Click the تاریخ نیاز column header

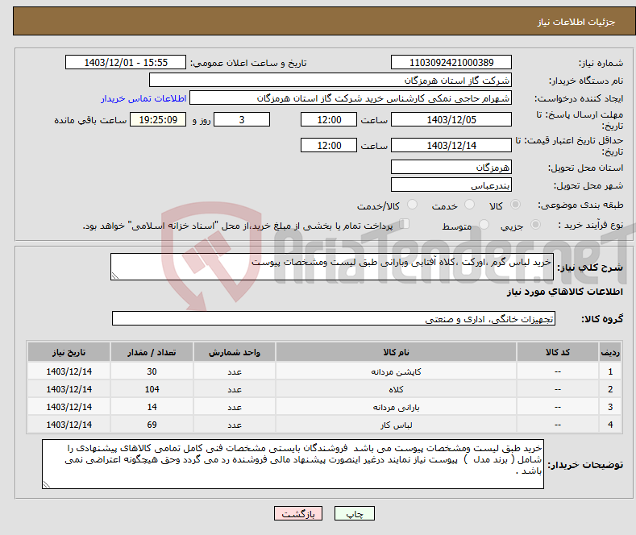(69, 352)
